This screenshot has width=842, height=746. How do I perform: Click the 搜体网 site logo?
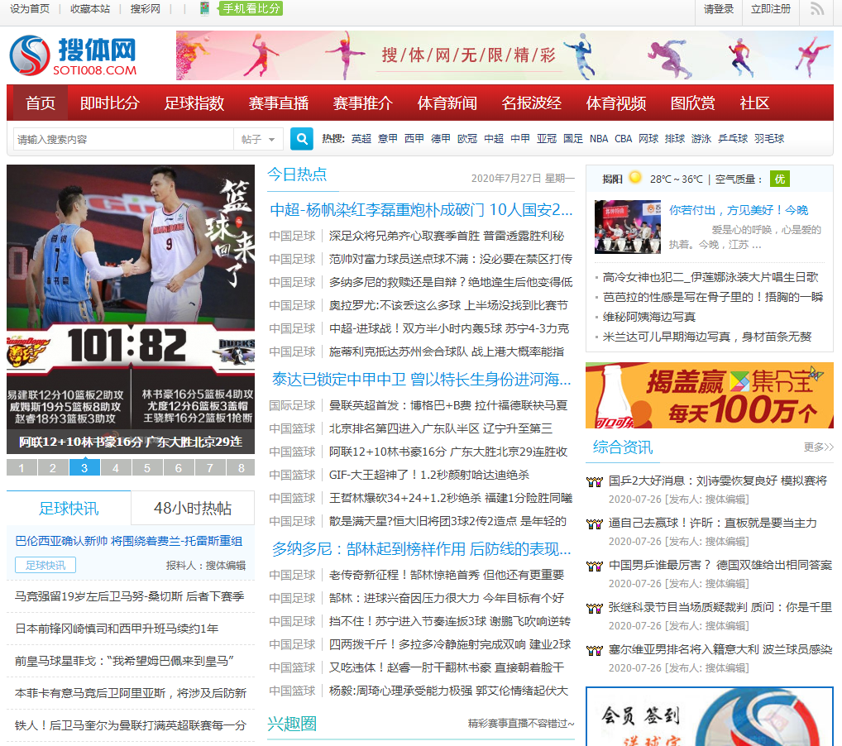tap(74, 55)
